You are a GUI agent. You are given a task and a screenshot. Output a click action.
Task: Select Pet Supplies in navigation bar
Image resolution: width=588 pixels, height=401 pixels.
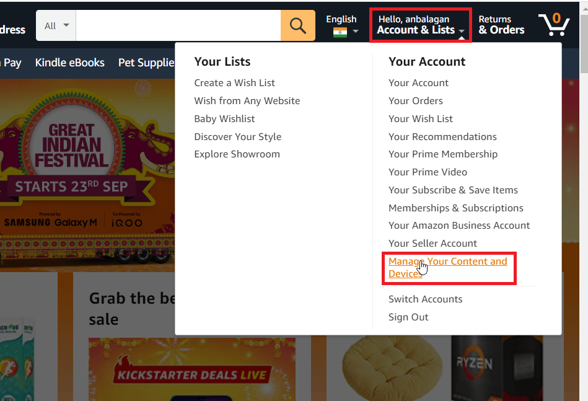click(x=147, y=63)
